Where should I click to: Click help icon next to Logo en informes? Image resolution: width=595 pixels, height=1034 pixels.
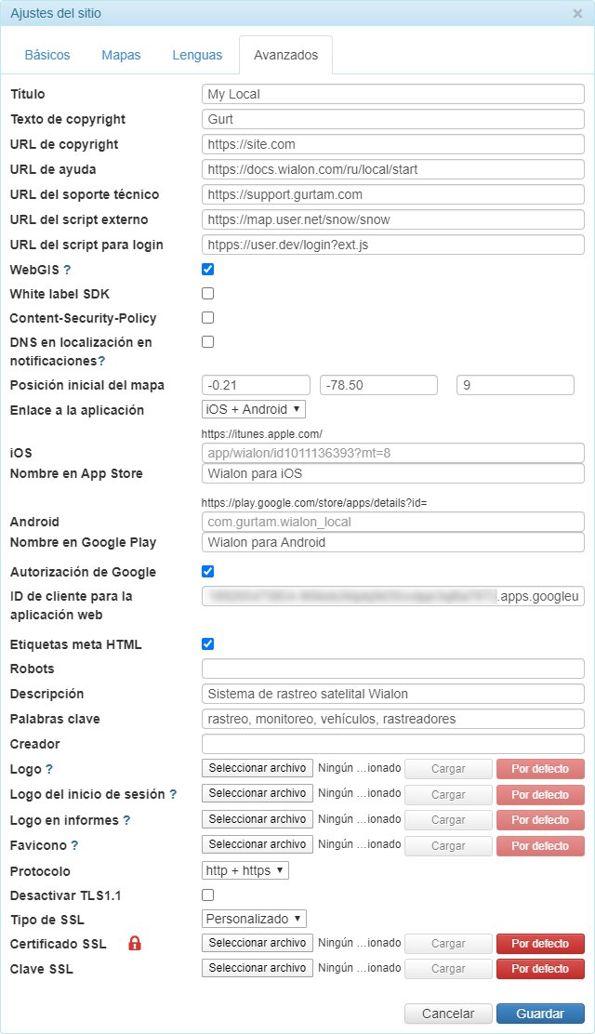tap(126, 820)
